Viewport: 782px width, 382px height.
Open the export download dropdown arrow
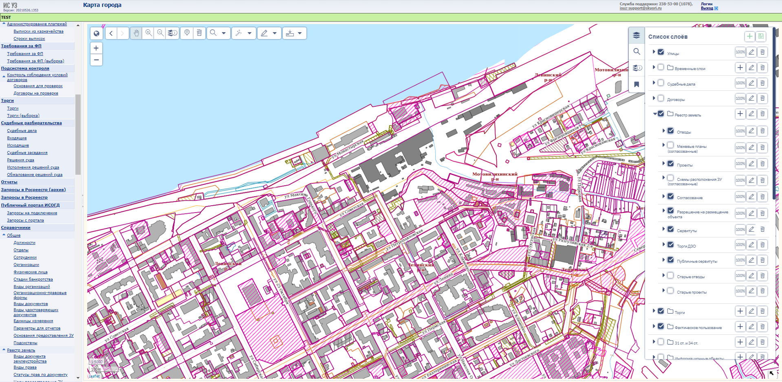(x=300, y=33)
